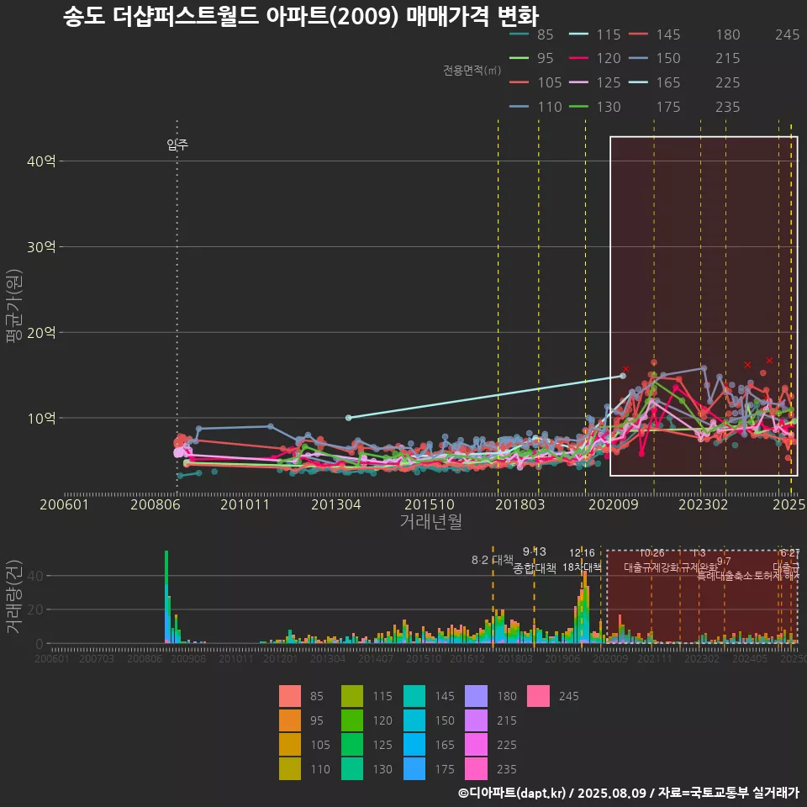Click the 8·2 대책 policy annotation
Image resolution: width=807 pixels, height=807 pixels.
pos(493,560)
